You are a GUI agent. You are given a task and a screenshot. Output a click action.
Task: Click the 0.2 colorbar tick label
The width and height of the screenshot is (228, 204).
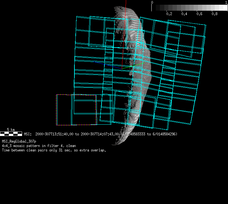(x=169, y=14)
